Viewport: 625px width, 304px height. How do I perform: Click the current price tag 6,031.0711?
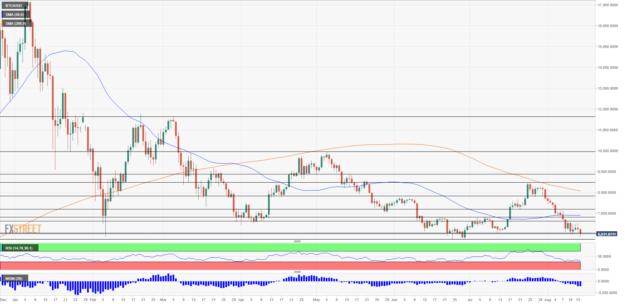[606, 234]
